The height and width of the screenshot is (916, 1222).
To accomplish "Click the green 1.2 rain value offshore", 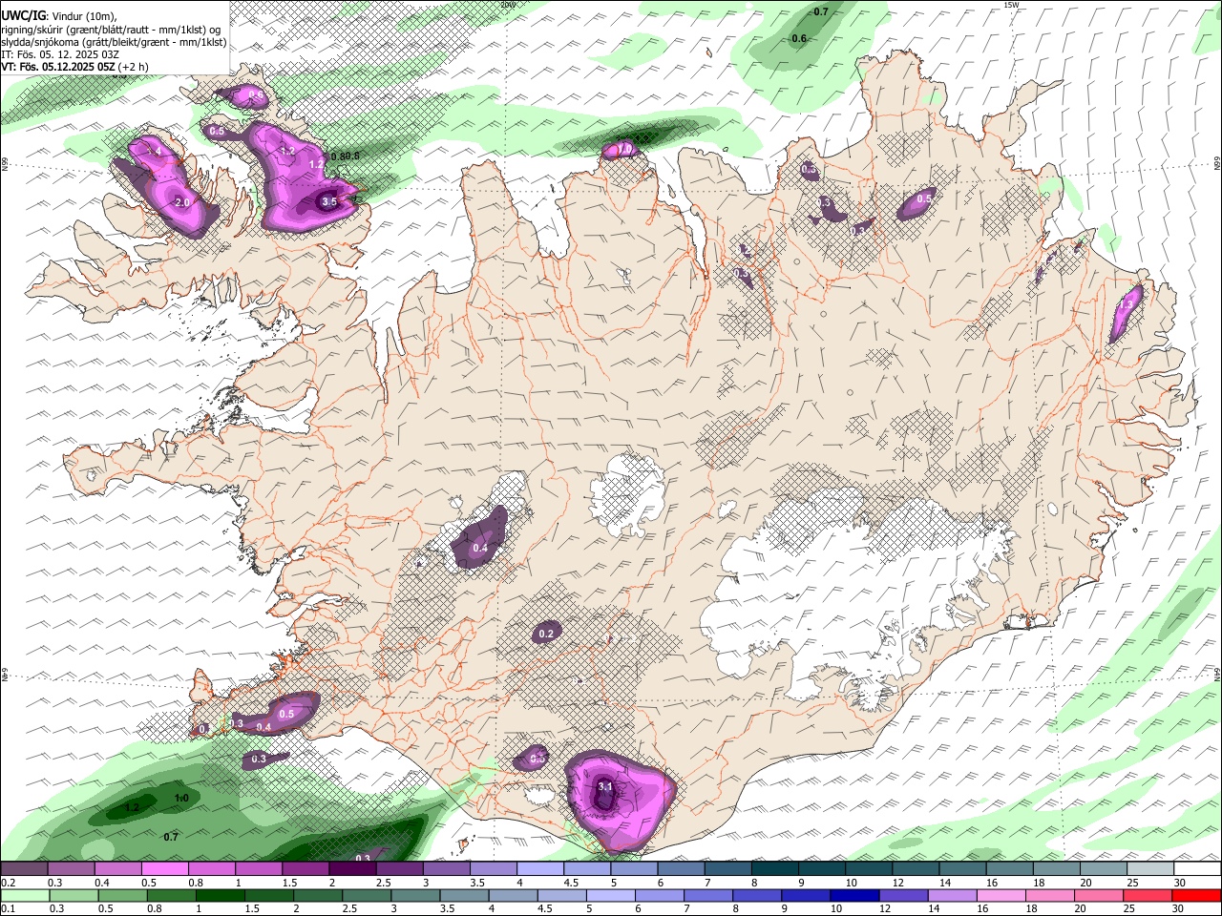I will (133, 807).
